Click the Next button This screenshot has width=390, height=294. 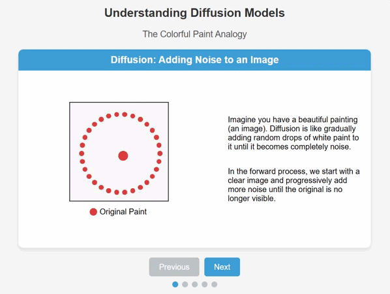click(x=222, y=267)
